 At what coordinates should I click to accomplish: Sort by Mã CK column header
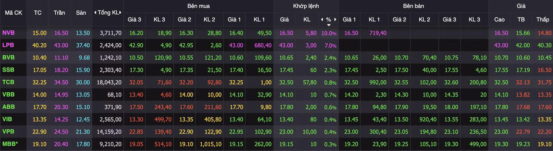(x=13, y=13)
